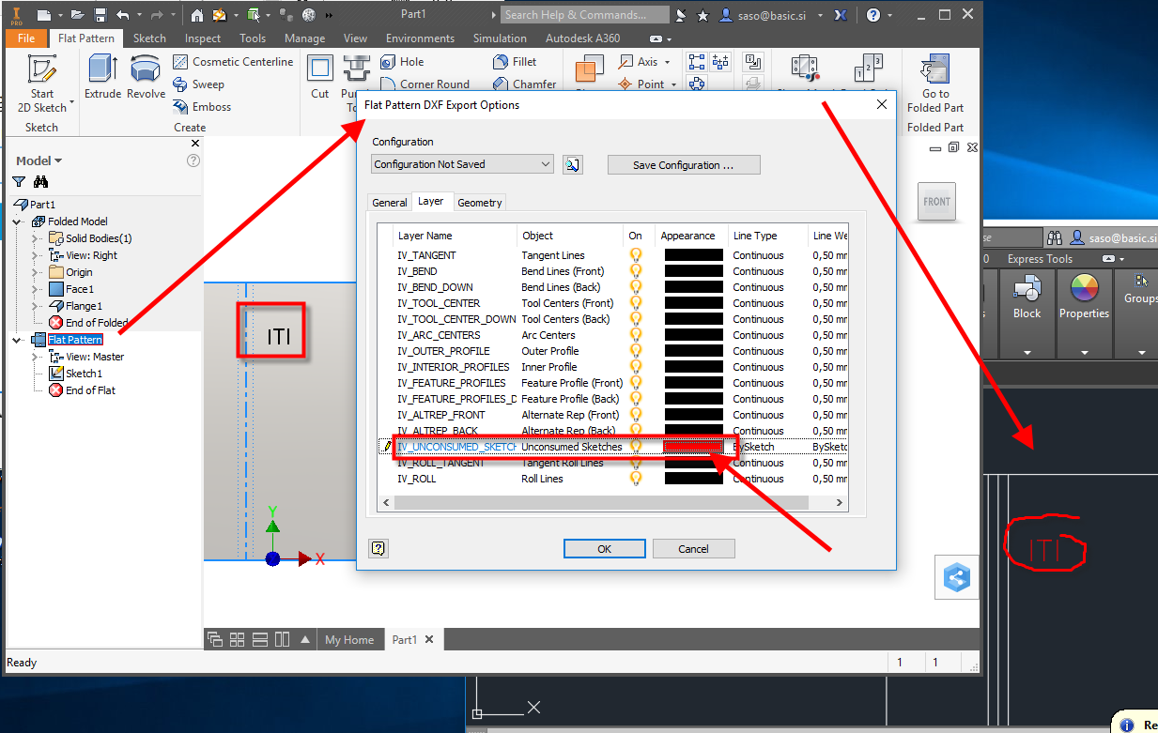Click the Model browser help icon

pos(193,160)
